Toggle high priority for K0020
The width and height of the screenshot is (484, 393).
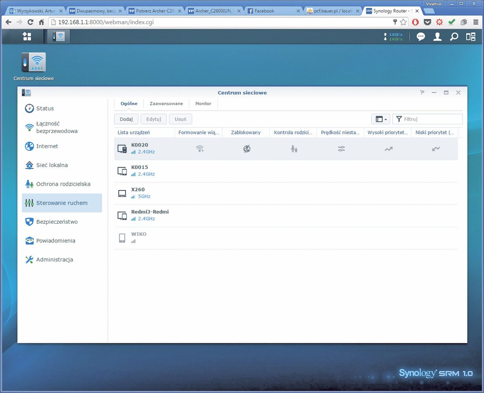389,149
